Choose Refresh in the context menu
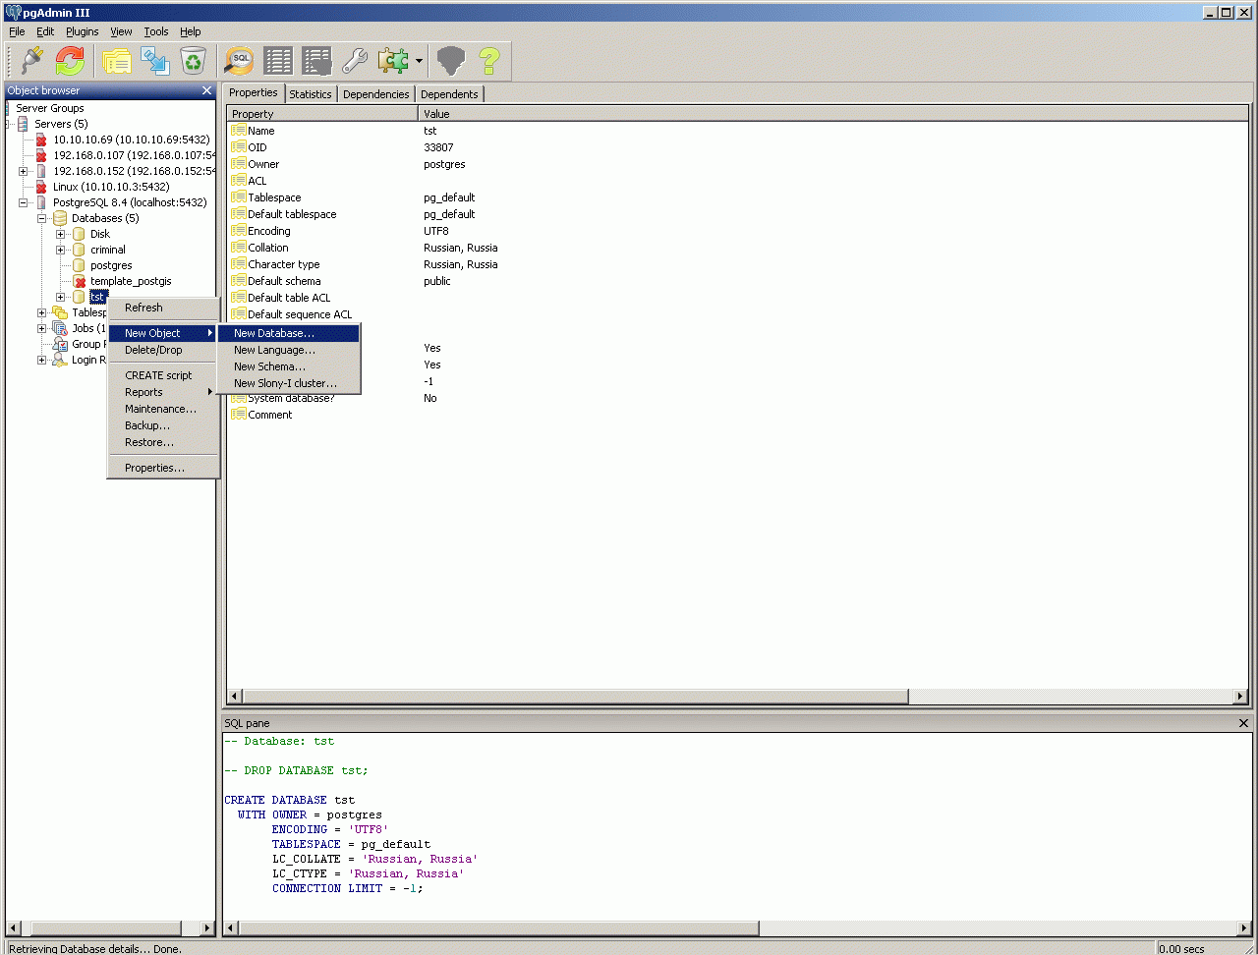 coord(163,308)
